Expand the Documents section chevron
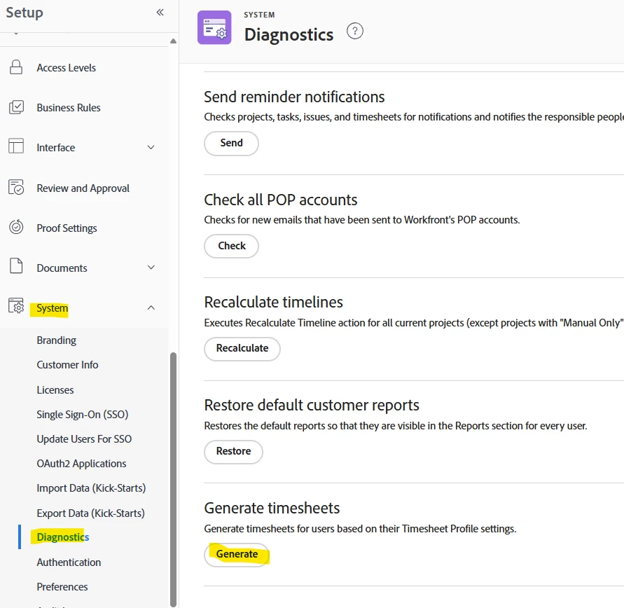 [x=151, y=268]
